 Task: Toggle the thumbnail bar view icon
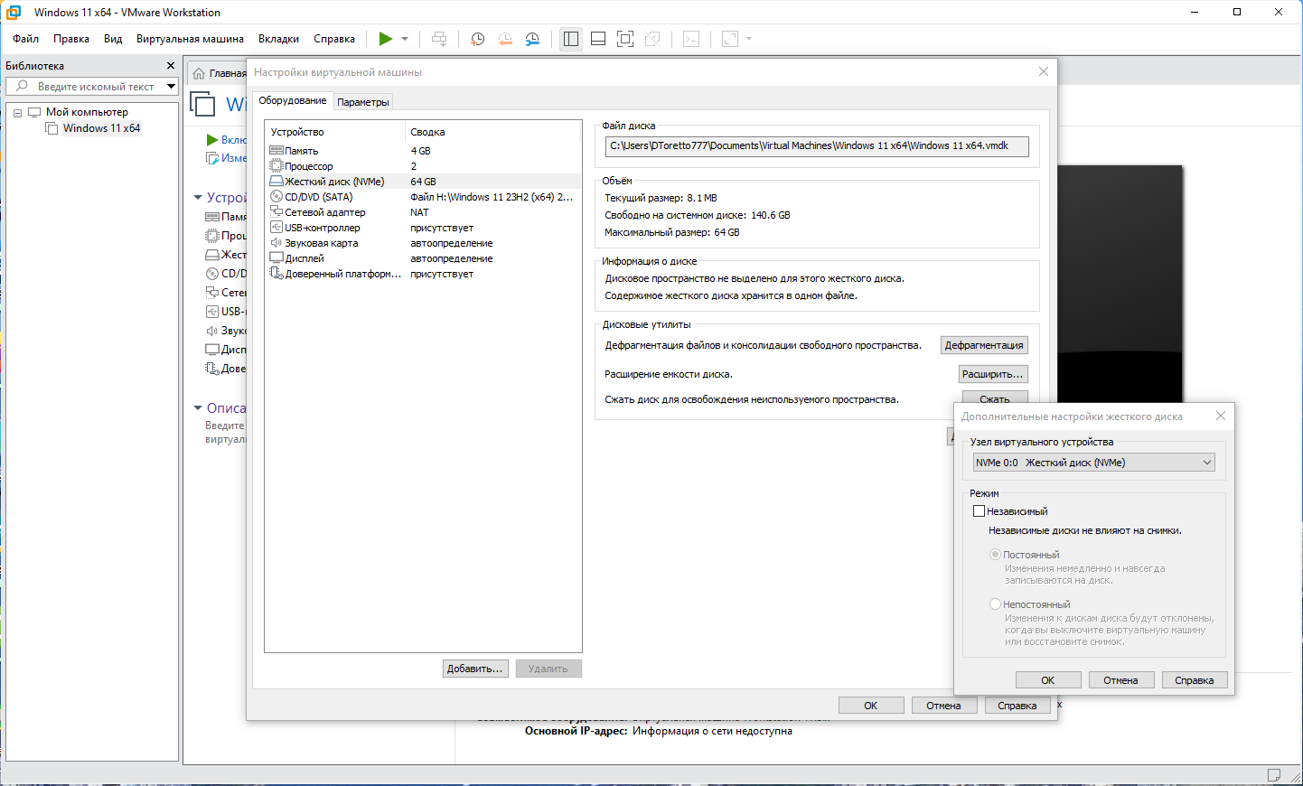coord(598,39)
